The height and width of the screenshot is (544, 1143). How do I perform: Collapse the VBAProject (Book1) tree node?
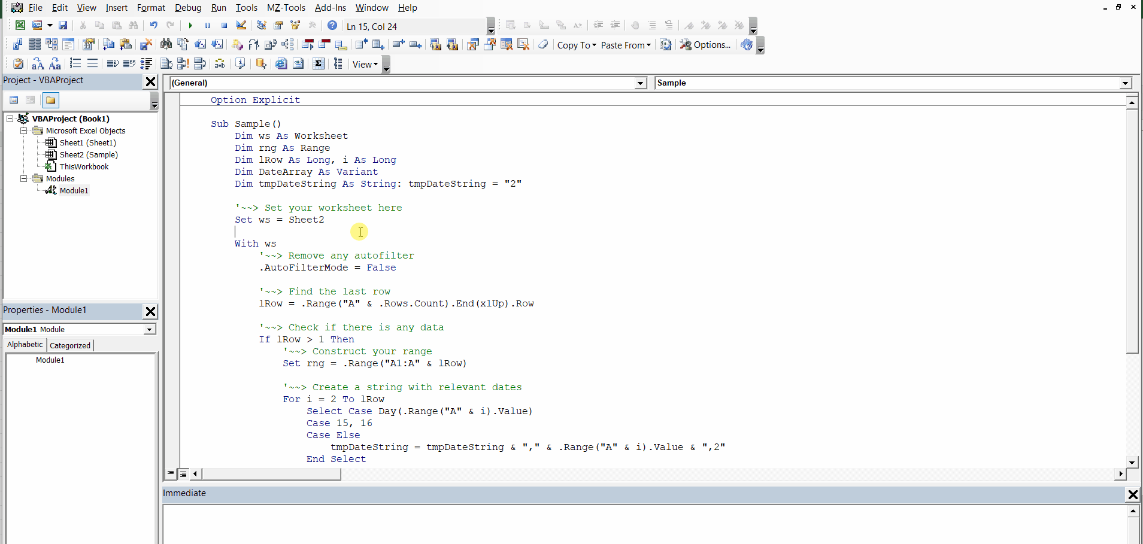(10, 118)
